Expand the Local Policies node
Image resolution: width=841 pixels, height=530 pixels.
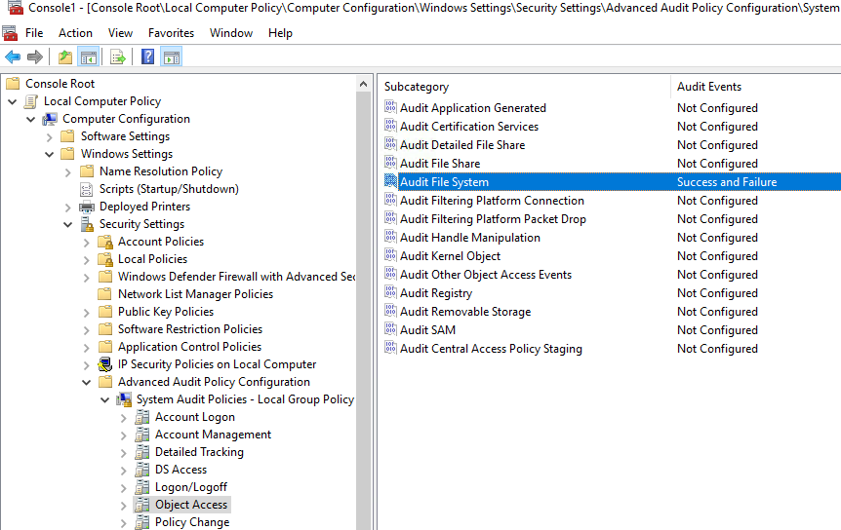87,259
